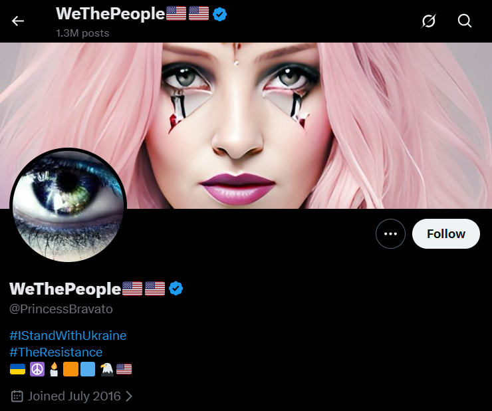This screenshot has height=411, width=492.
Task: Click the purple peace symbol emoji
Action: point(37,369)
